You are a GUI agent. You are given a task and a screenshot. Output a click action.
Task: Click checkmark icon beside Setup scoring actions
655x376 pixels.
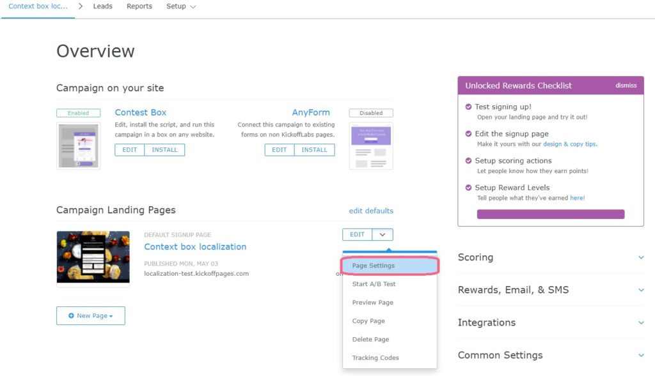click(x=468, y=161)
